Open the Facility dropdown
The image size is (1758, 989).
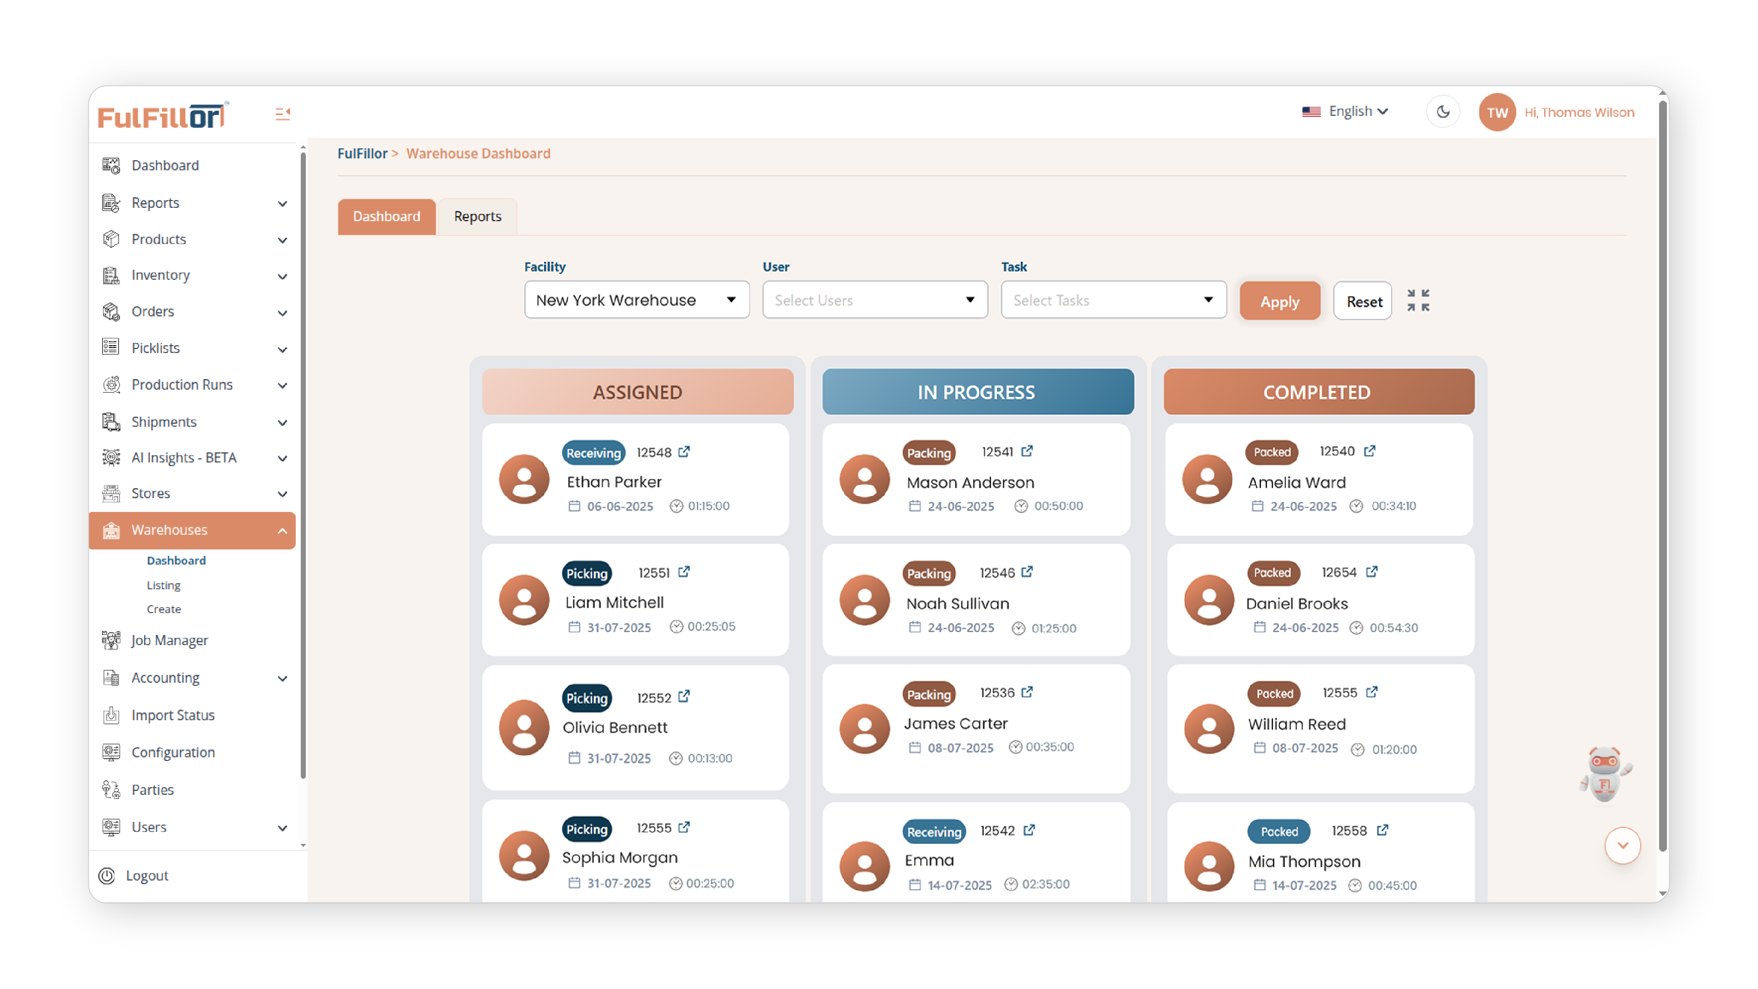click(x=636, y=299)
